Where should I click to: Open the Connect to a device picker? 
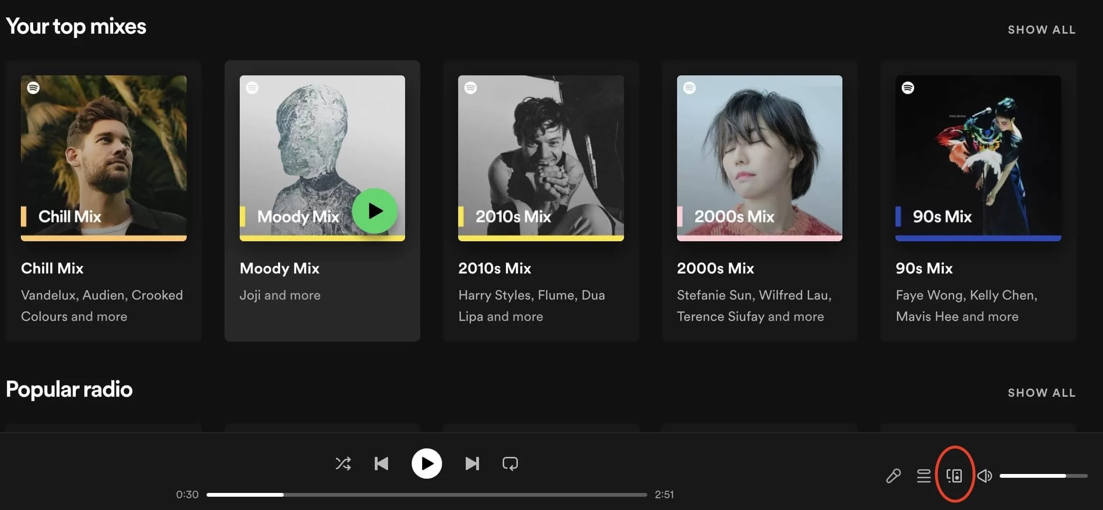tap(955, 476)
